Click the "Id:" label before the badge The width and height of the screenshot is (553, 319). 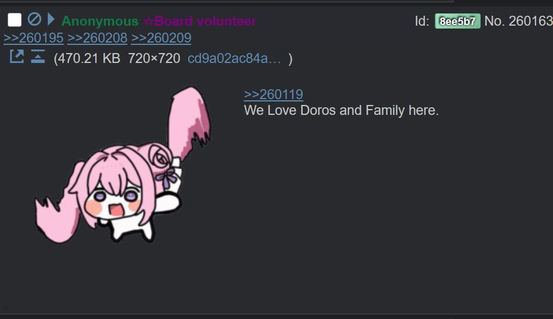point(422,21)
